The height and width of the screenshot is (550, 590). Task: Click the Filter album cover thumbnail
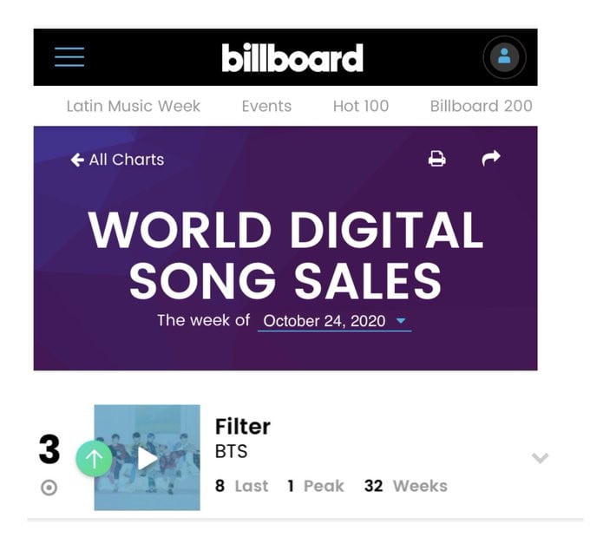click(147, 457)
